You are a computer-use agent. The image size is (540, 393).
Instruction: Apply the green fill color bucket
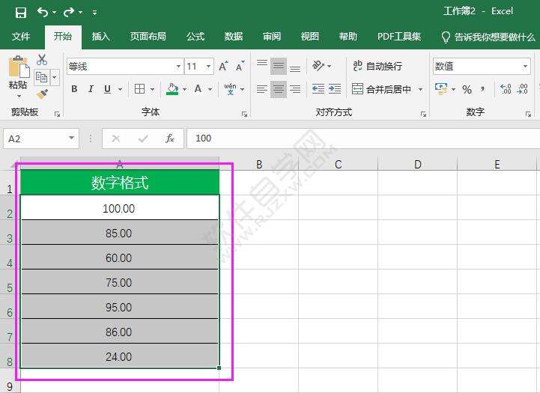coord(172,89)
